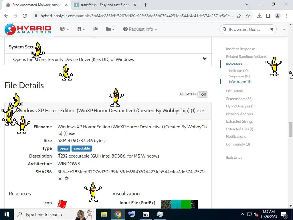Open the Request Info menu
This screenshot has height=220, width=293.
[x=140, y=29]
